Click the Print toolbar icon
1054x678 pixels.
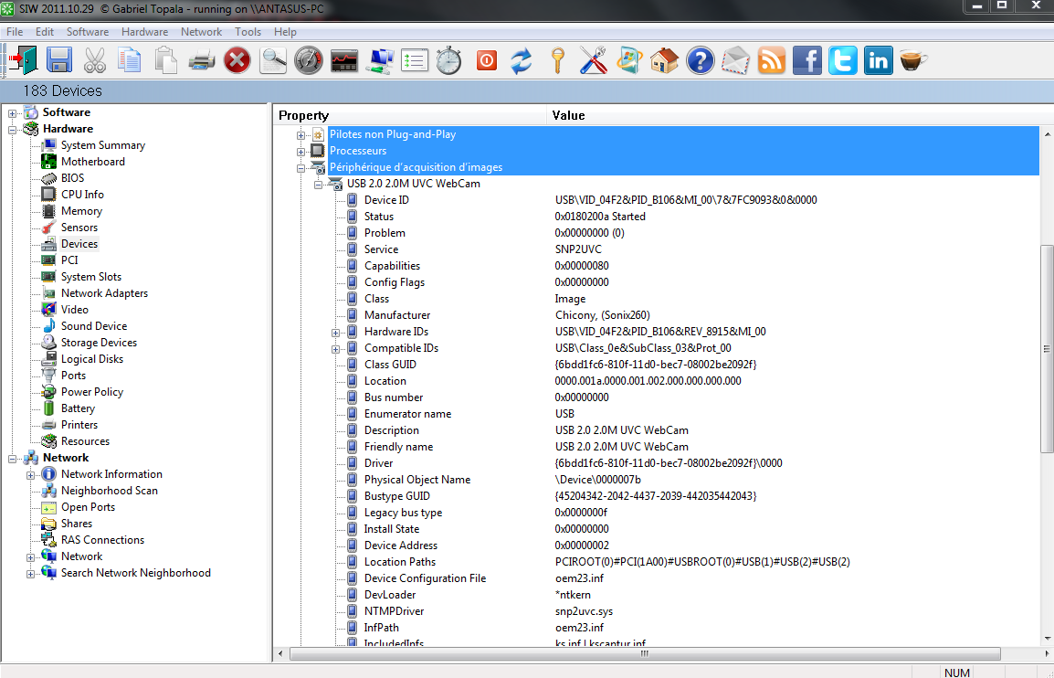201,61
